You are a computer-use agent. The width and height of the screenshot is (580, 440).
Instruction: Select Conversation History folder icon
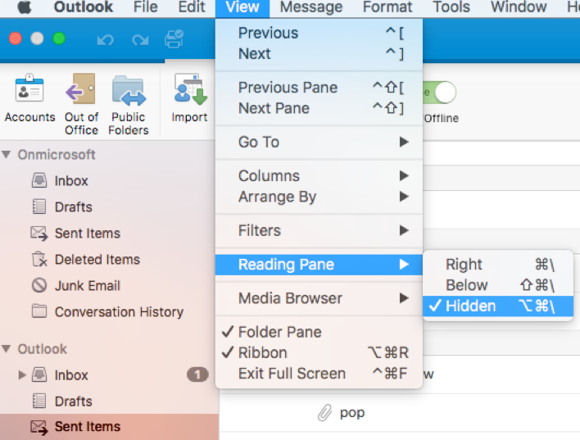coord(39,311)
